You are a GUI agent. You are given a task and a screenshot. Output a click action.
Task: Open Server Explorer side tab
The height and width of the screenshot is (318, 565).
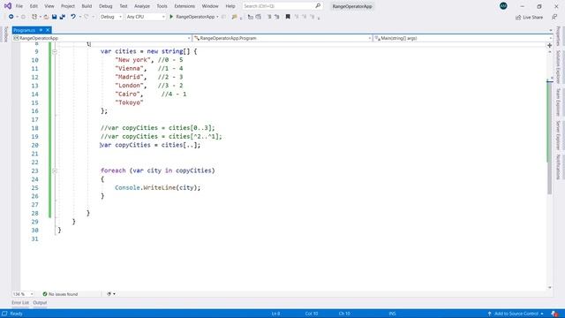point(558,135)
